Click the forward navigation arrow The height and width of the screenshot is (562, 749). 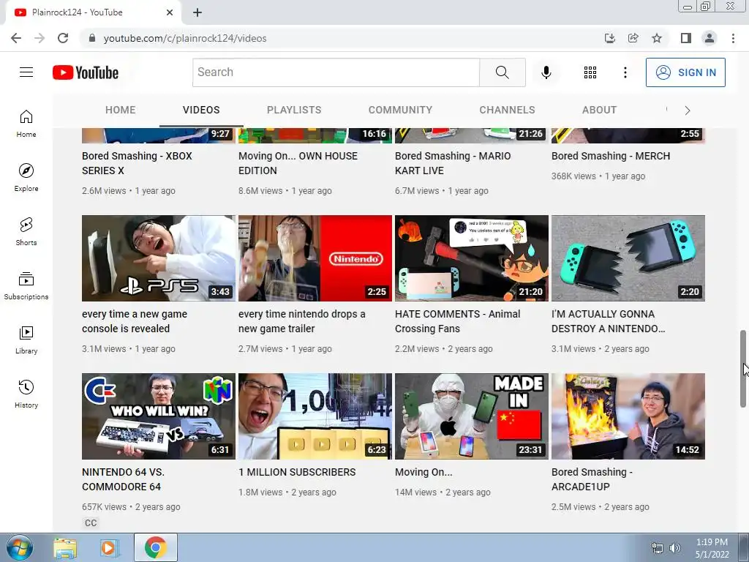coord(39,38)
